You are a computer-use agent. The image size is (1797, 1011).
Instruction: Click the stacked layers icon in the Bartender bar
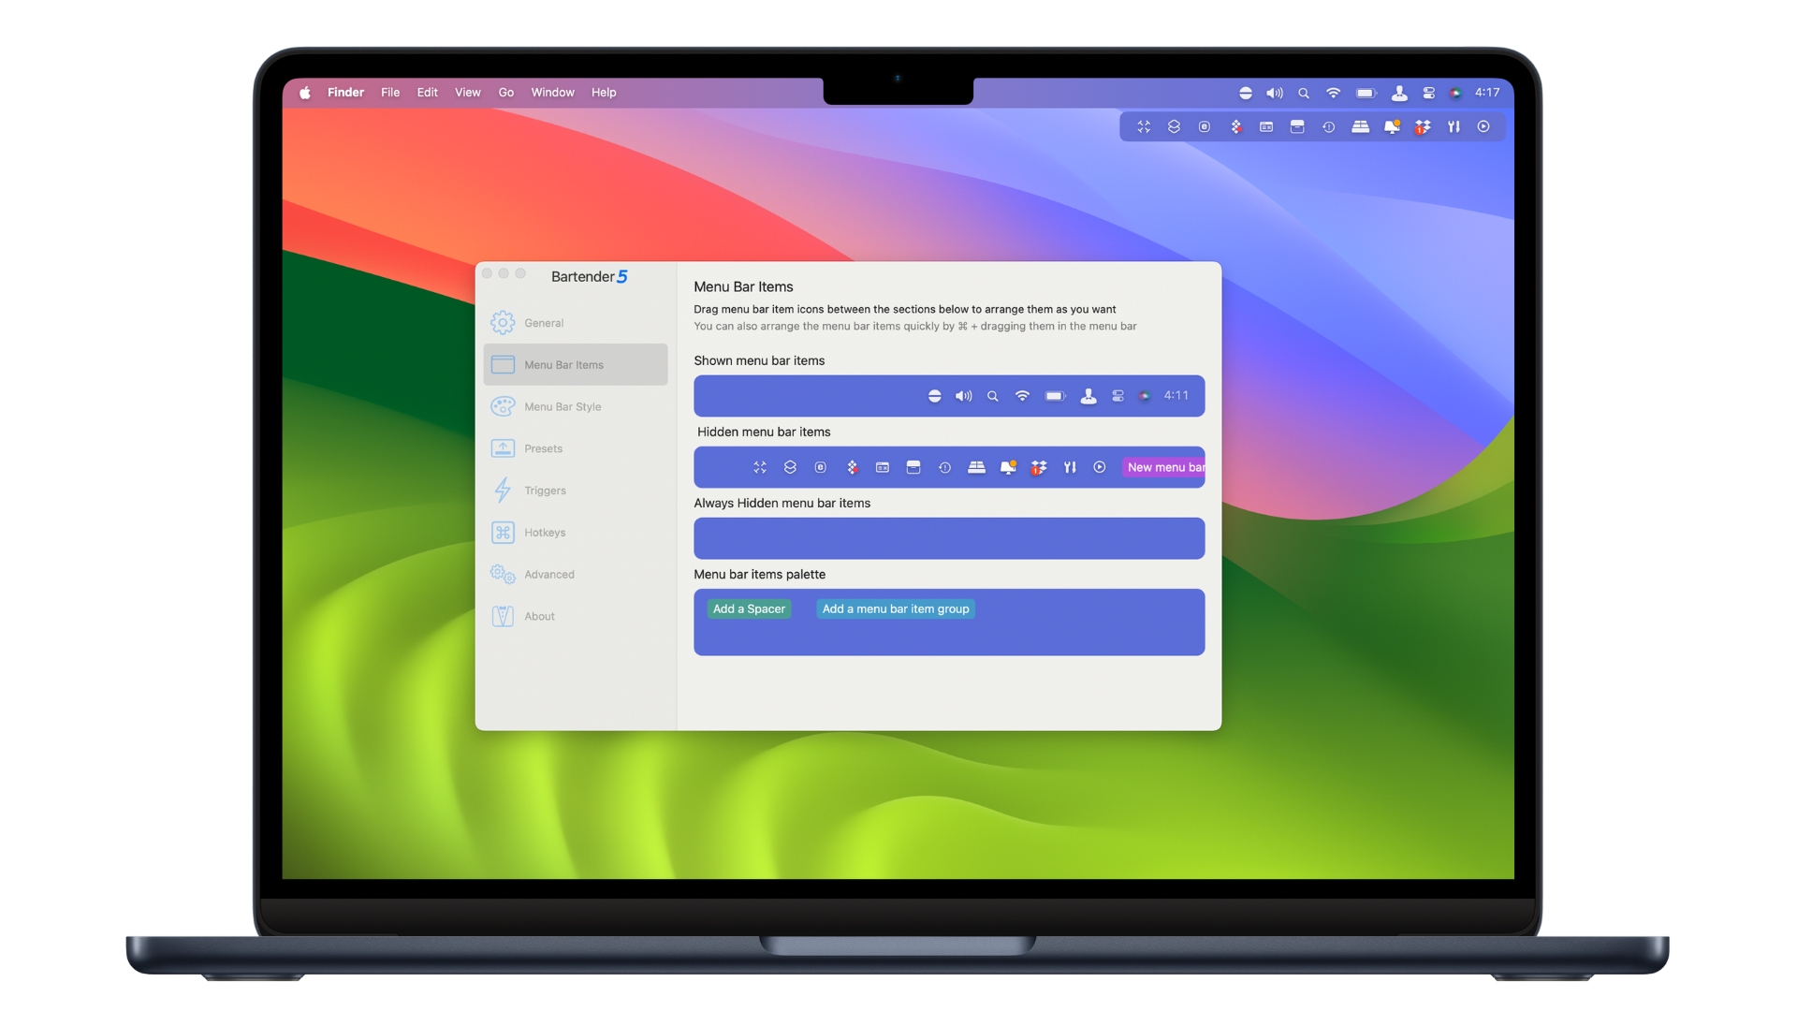point(1174,126)
